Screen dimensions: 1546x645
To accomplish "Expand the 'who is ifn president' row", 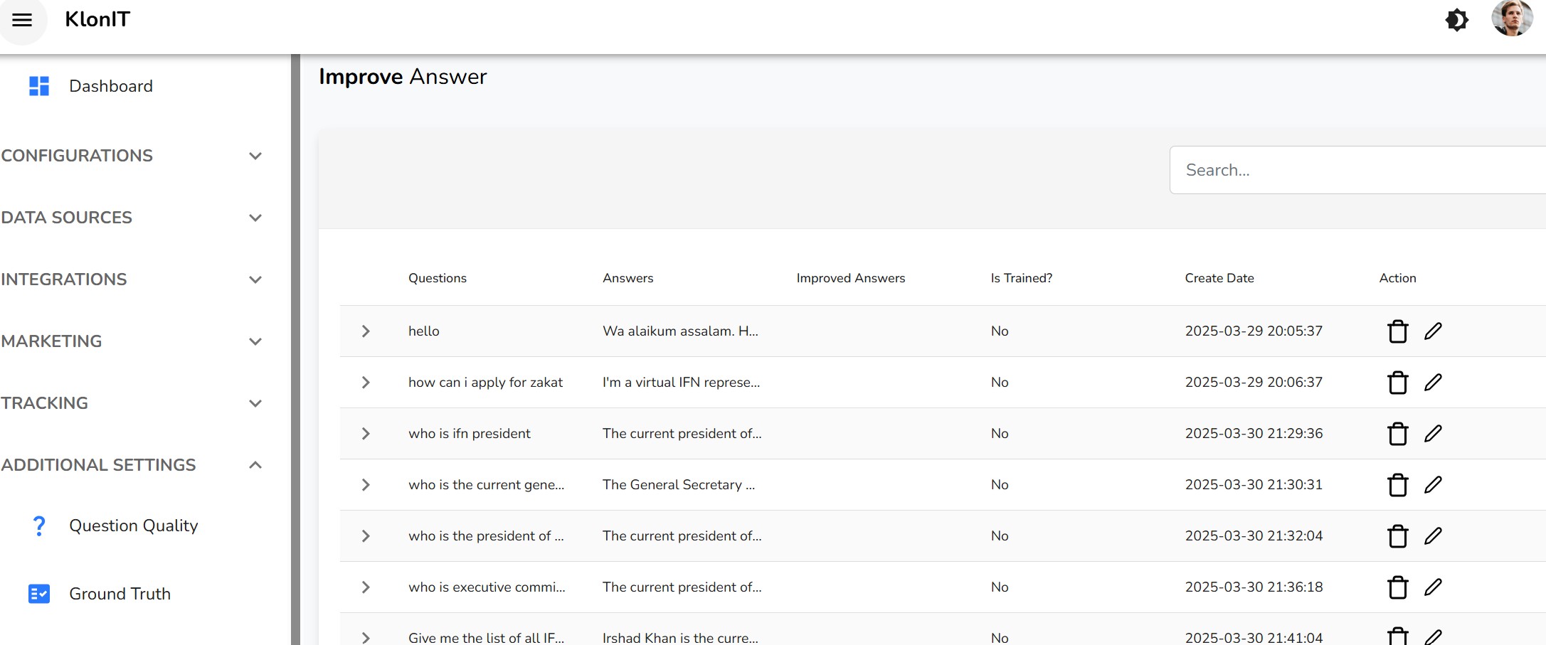I will (x=366, y=434).
